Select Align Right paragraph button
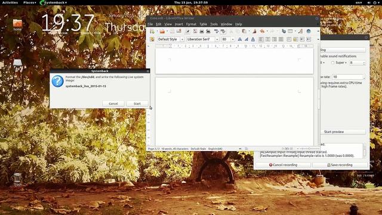 coord(275,39)
